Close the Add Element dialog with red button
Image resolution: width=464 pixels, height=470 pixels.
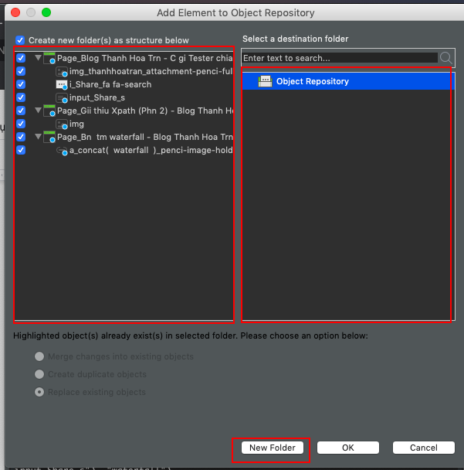coord(15,12)
